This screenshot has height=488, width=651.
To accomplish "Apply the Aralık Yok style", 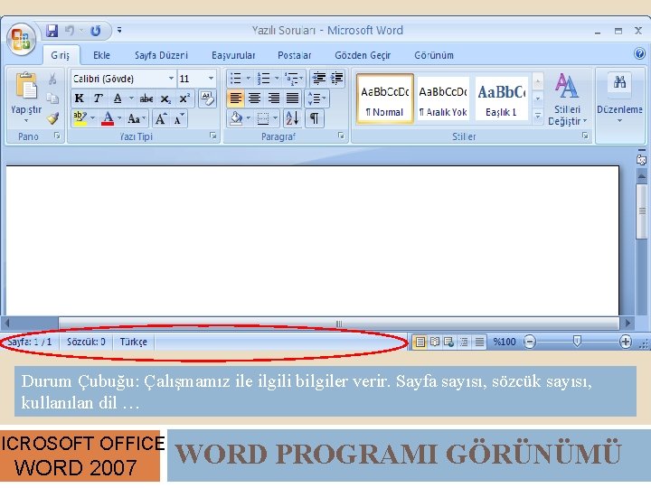I will (x=443, y=99).
